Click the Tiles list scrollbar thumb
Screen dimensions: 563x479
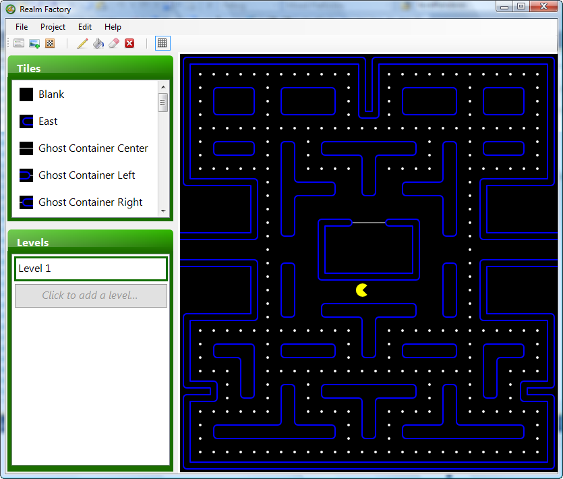click(x=163, y=103)
